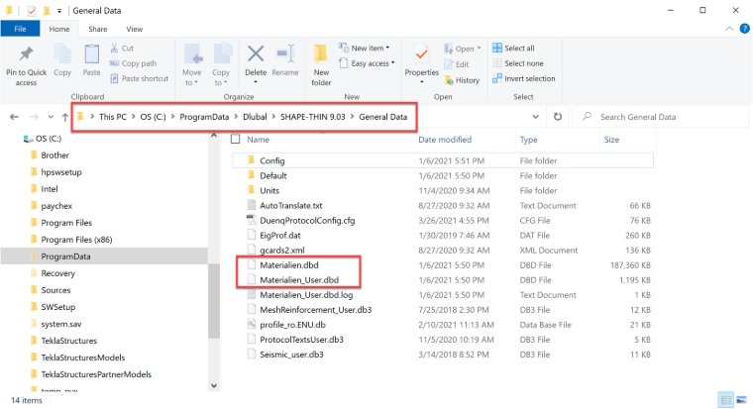Switch to the Home tab
Viewport: 753px width, 409px height.
[59, 29]
